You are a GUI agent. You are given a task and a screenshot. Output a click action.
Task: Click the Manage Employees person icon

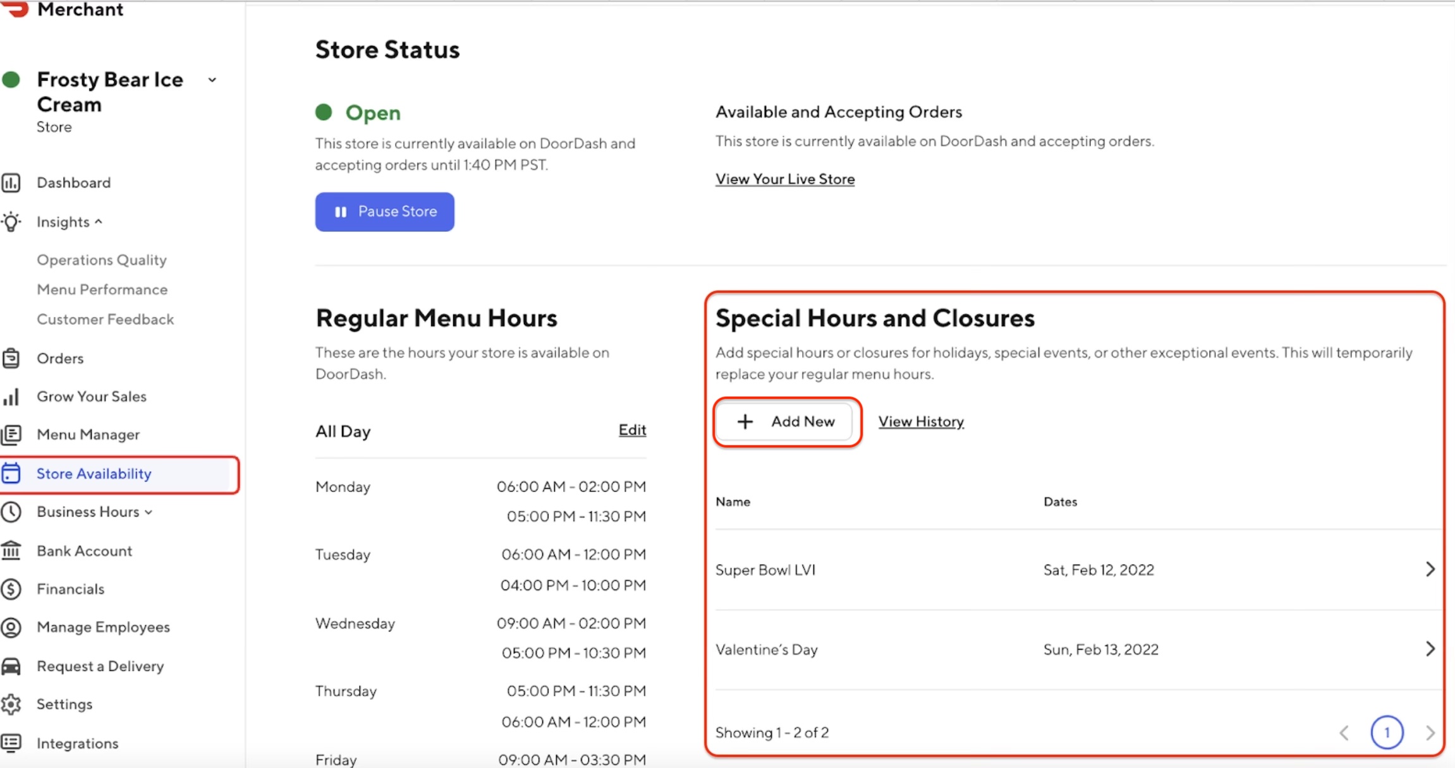[11, 627]
